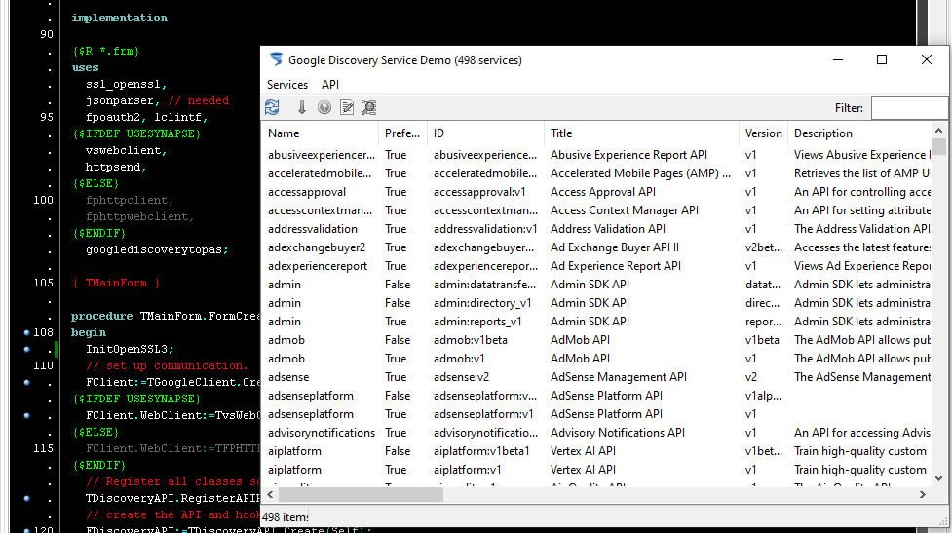Click the aiplatform:v1beta1 ID cell

[x=481, y=451]
